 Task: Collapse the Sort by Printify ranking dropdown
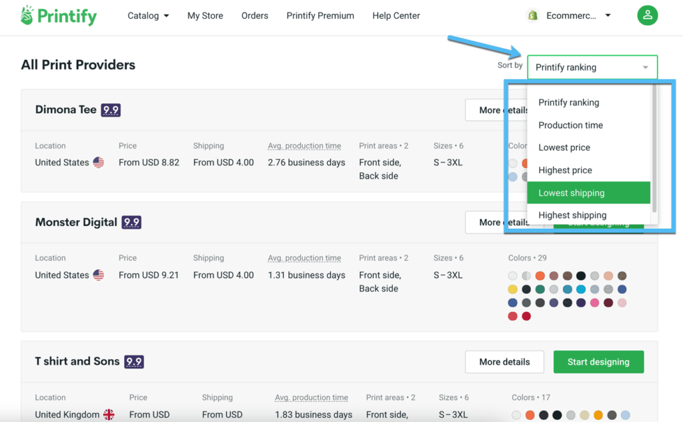(x=592, y=67)
